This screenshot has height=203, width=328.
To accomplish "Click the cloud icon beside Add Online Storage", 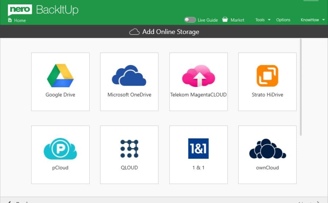I will pos(134,32).
